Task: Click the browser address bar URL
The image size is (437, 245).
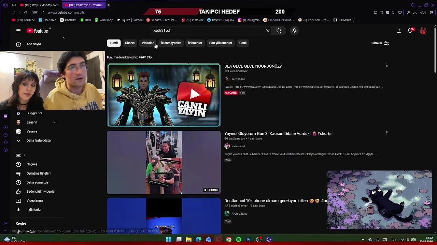Action: [x=66, y=13]
